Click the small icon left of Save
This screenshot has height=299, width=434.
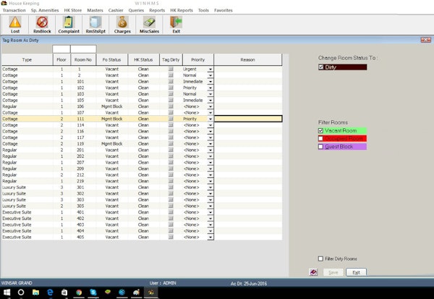click(x=312, y=272)
